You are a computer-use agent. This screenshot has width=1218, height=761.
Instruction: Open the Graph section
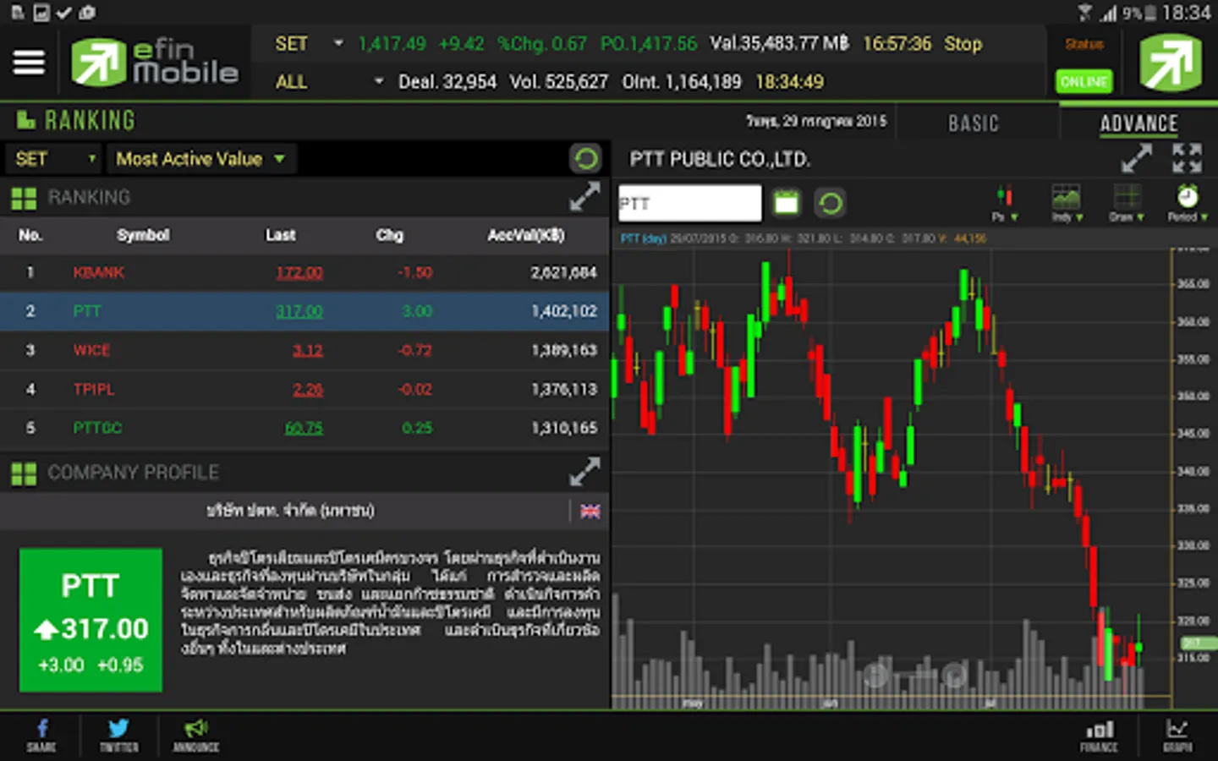point(1177,736)
